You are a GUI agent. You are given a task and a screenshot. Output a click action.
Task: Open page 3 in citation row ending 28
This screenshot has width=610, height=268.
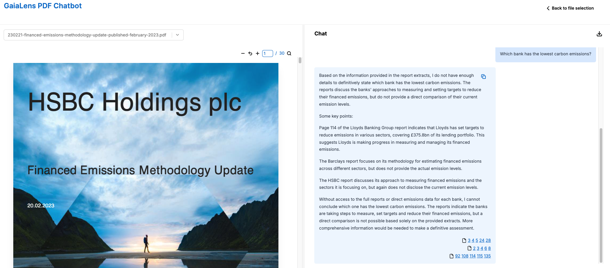coord(469,241)
